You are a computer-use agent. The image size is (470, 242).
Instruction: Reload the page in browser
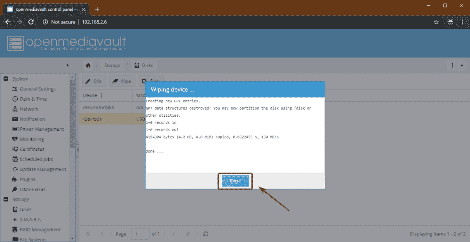(31, 22)
